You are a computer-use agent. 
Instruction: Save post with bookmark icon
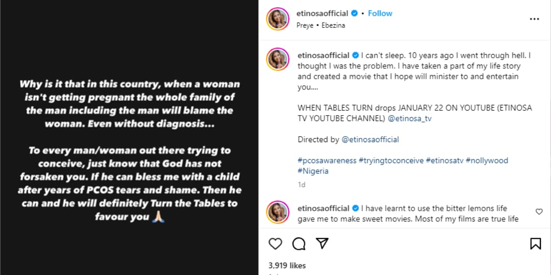535,243
